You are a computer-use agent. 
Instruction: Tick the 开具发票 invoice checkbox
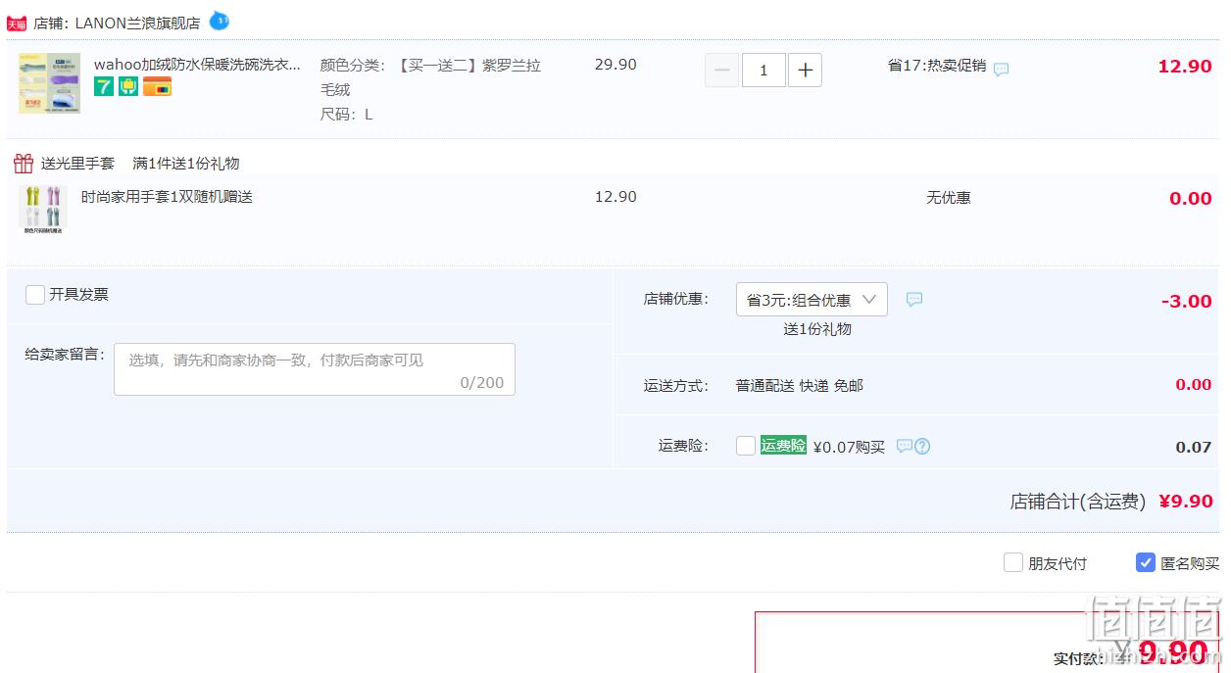point(35,295)
